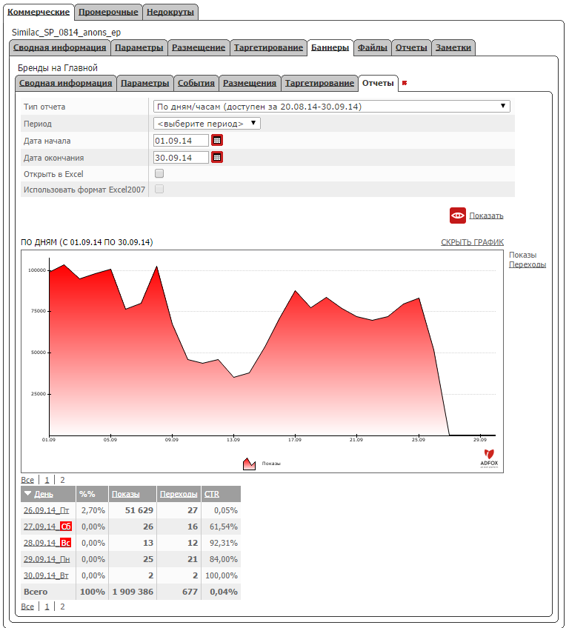Open campaign Размещение tab

pos(199,47)
